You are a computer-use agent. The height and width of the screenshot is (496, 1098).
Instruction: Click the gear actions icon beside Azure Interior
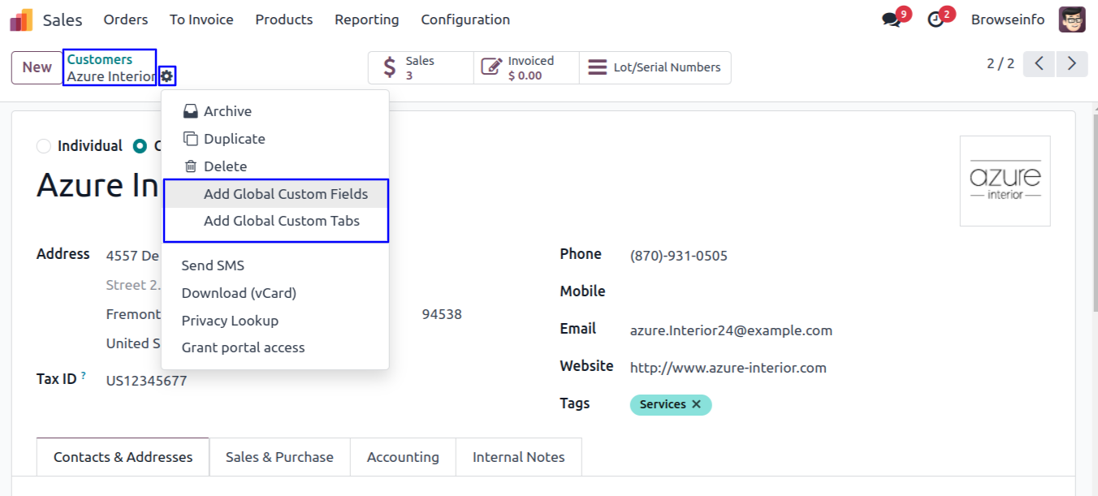(x=166, y=76)
